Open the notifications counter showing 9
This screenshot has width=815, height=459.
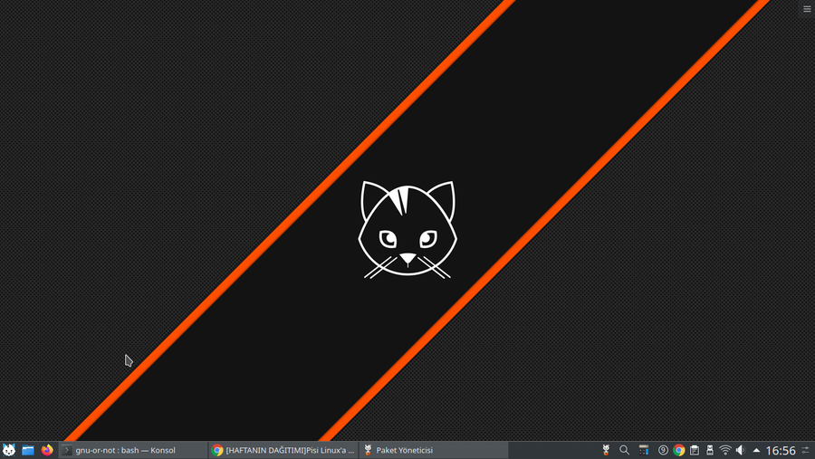663,450
